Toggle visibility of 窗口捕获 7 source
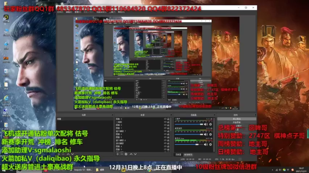The width and height of the screenshot is (309, 173). [165, 131]
